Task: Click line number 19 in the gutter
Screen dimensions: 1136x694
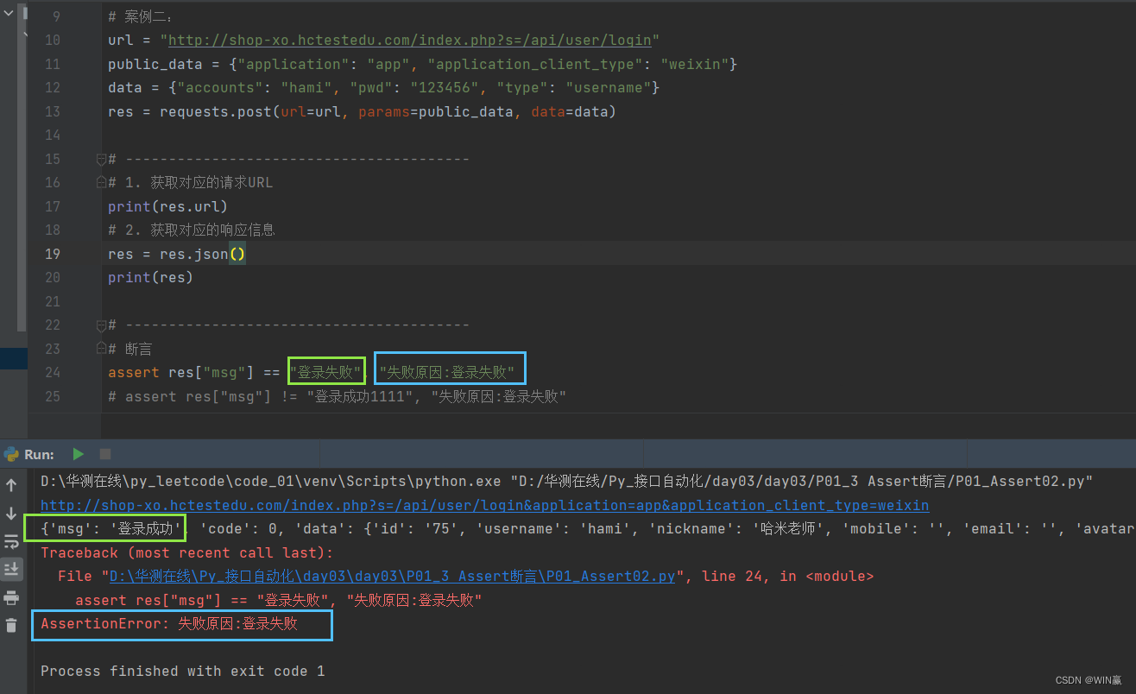Action: [x=52, y=254]
